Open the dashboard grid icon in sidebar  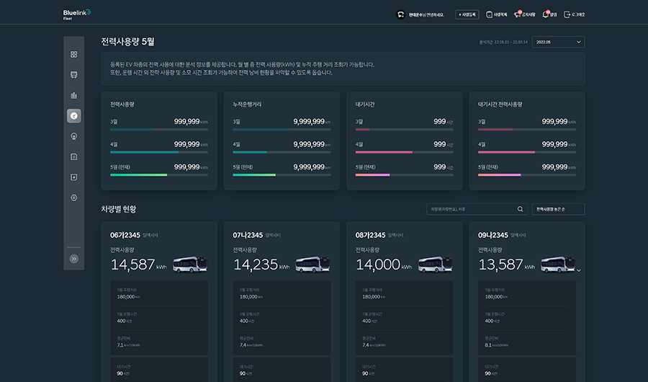73,54
